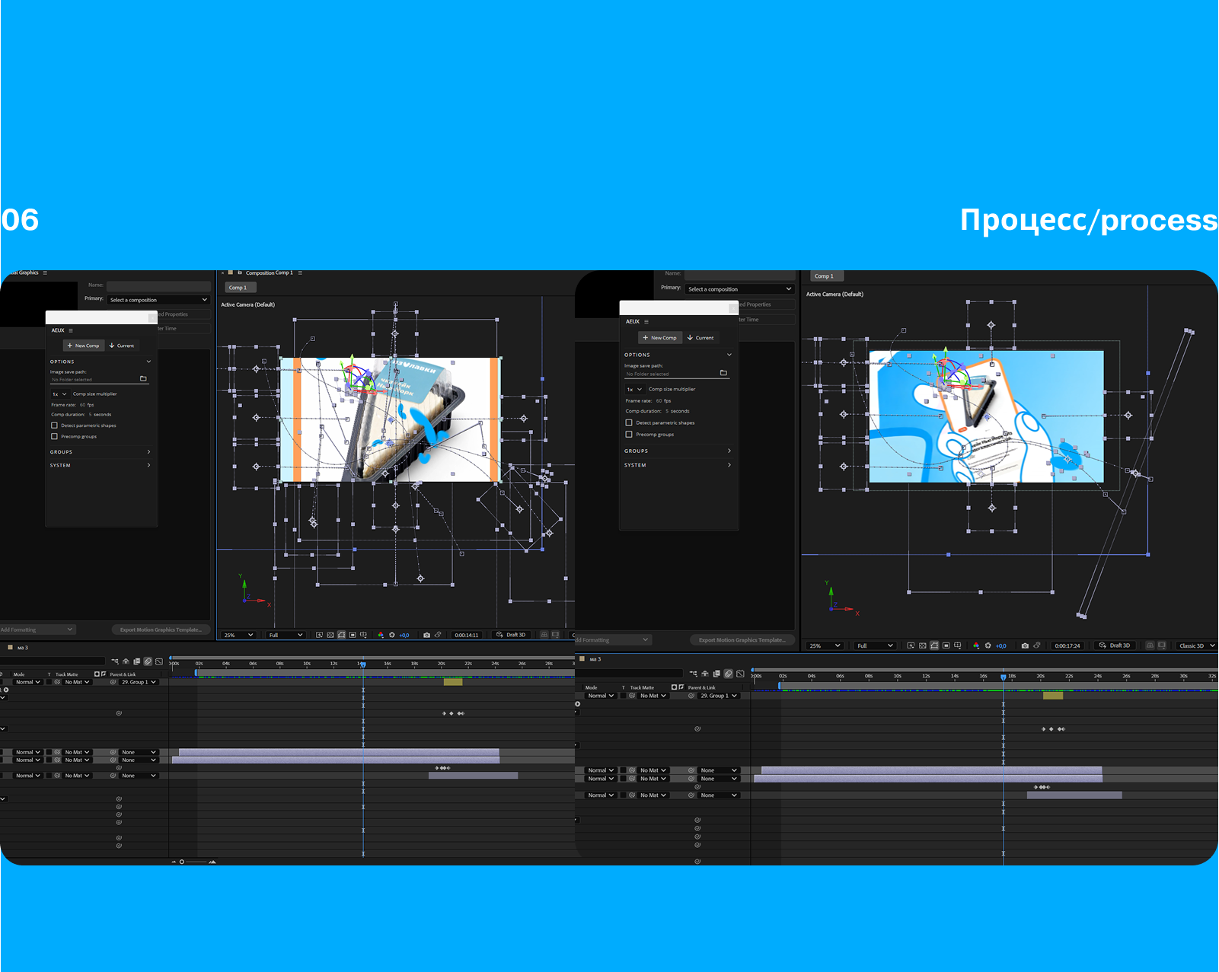Open Composition Comp 1 panel menu icon
Screen dimensions: 1219x972
pos(300,272)
